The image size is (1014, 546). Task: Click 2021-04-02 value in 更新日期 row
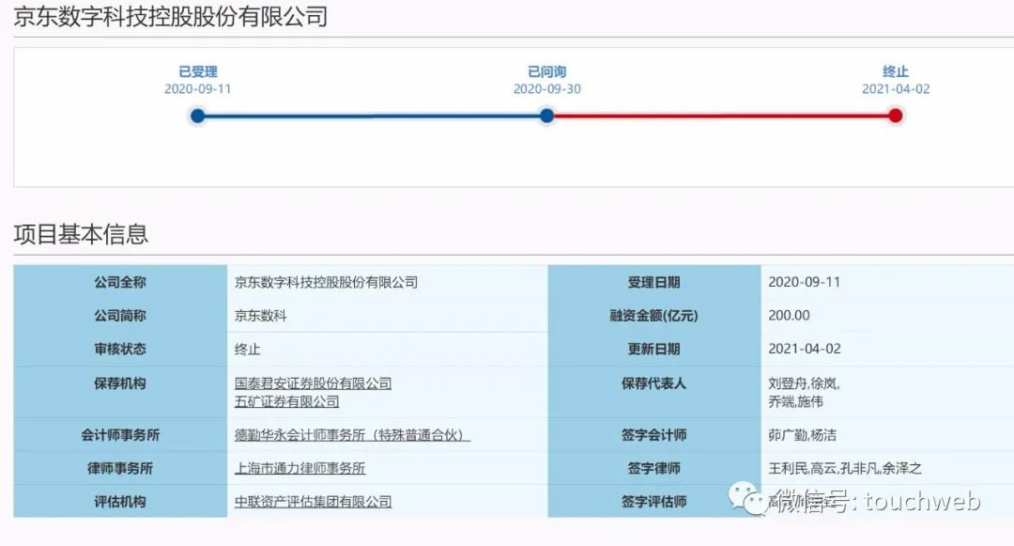click(x=805, y=349)
